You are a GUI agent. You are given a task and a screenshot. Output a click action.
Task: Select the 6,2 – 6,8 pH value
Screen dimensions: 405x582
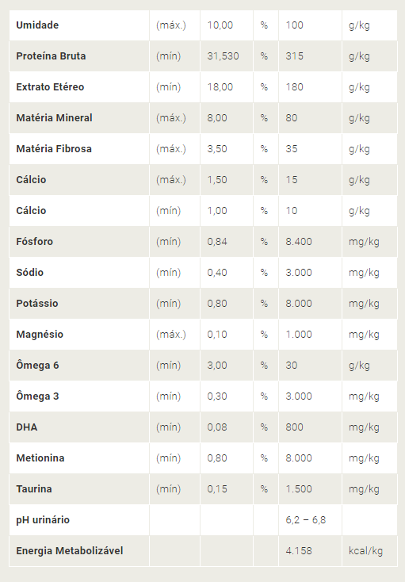306,519
